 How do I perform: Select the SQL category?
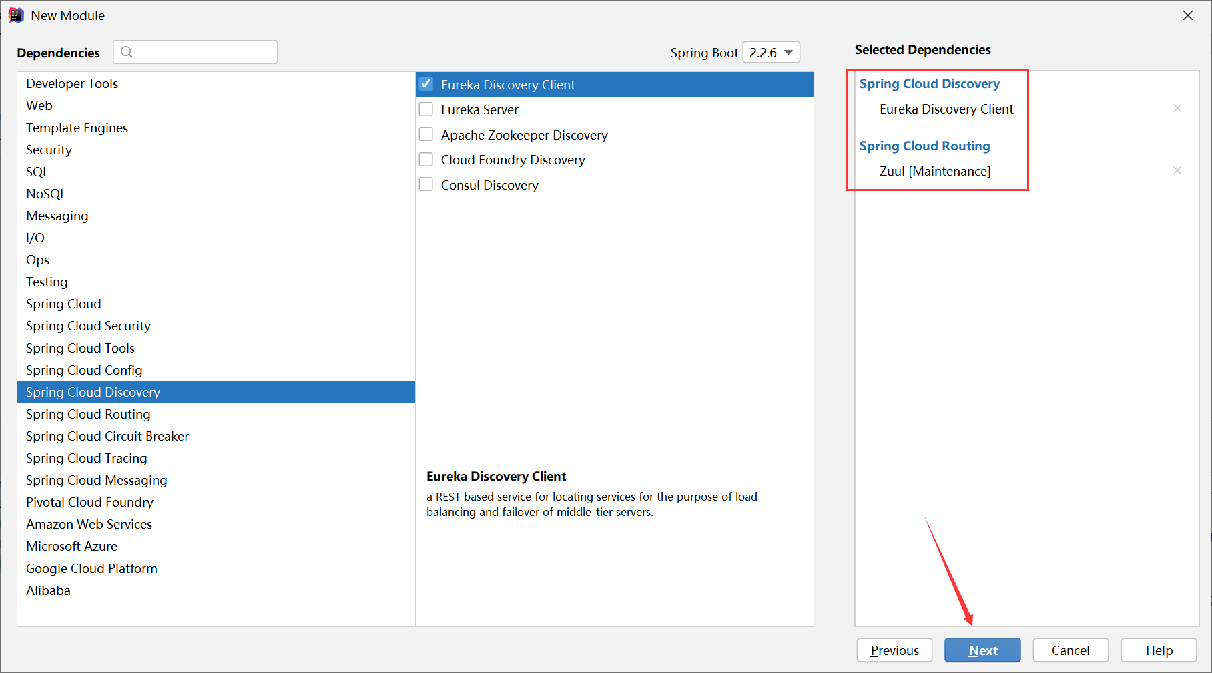pos(216,172)
